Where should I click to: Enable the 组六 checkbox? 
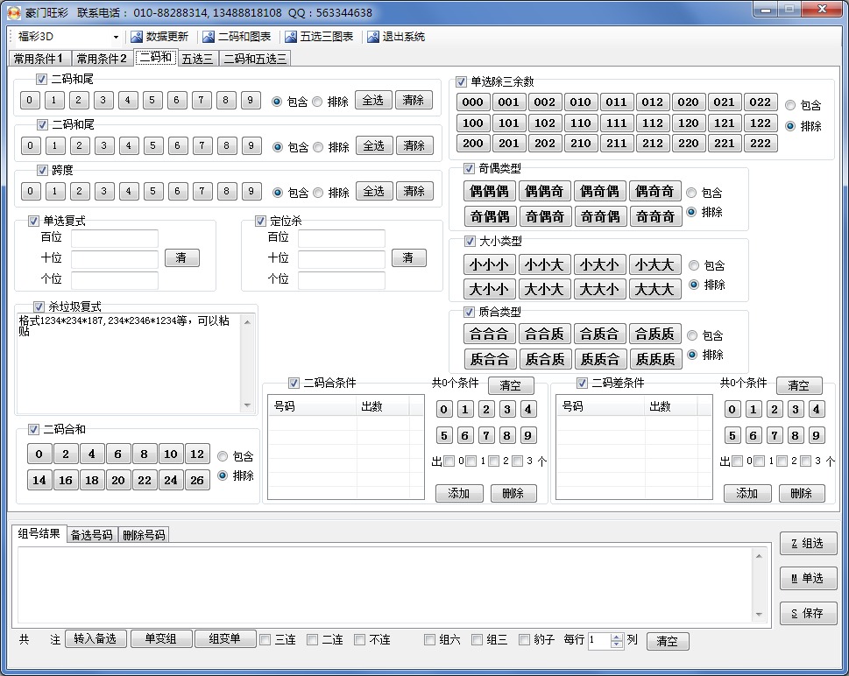tap(430, 640)
